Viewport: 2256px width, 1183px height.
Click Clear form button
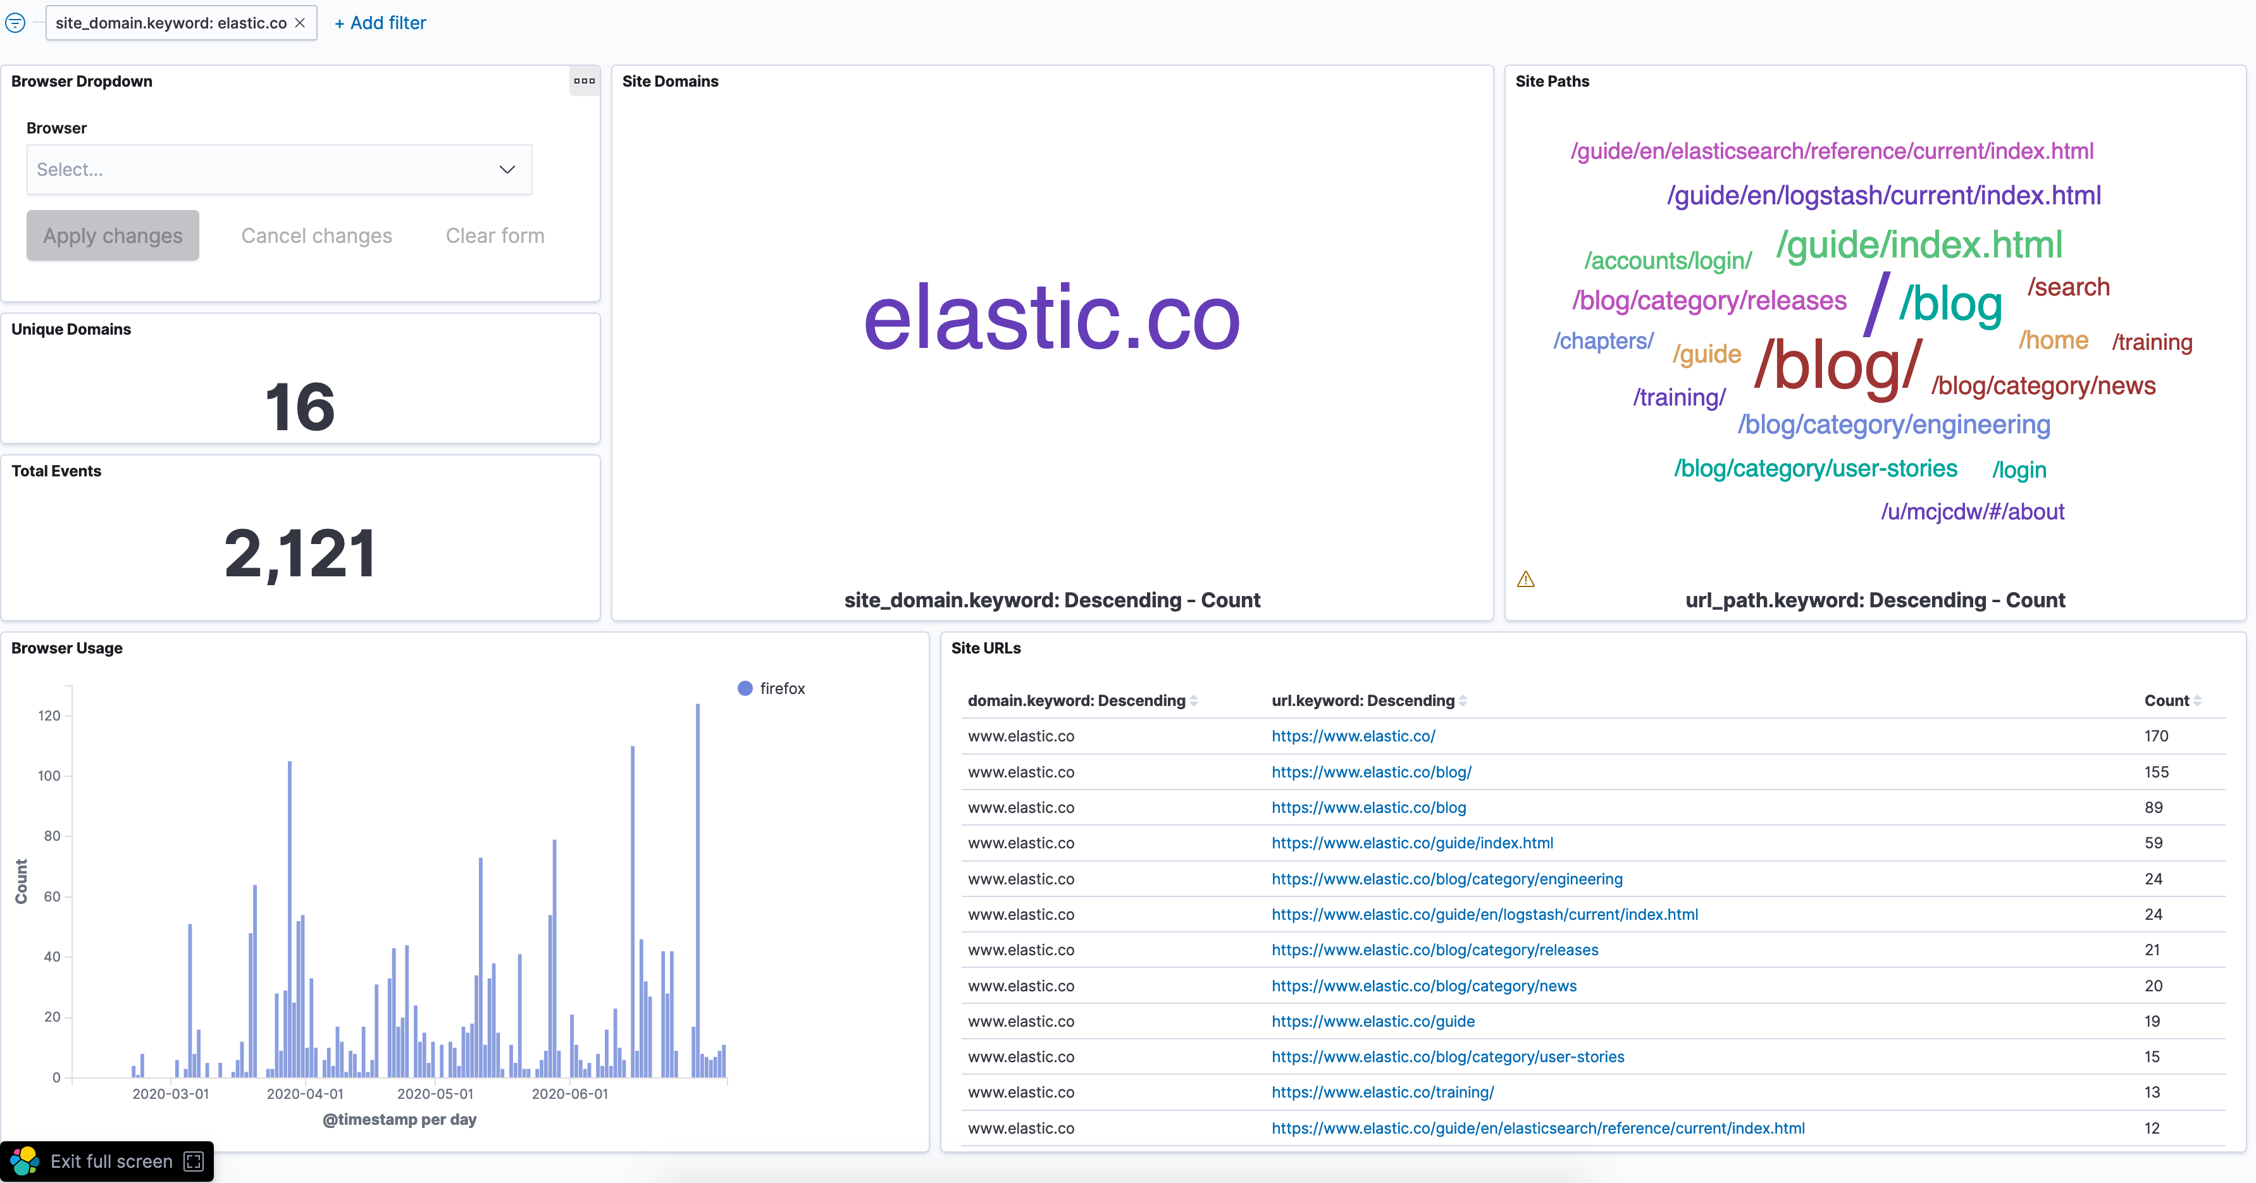(x=495, y=235)
